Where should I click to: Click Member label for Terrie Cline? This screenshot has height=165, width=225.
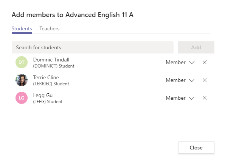pos(175,80)
